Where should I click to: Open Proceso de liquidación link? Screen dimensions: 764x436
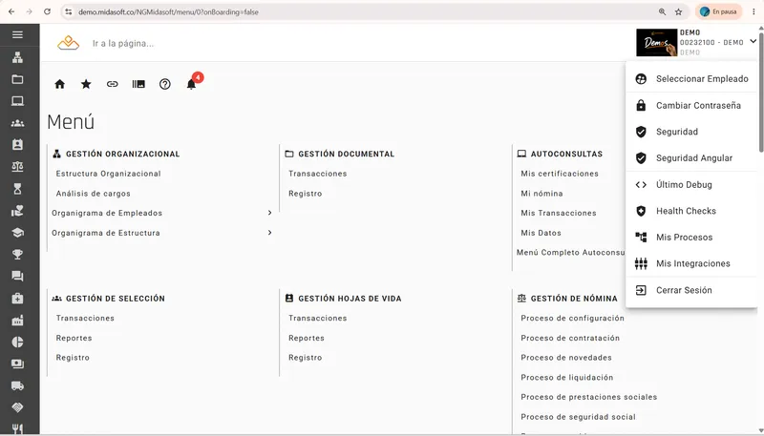pos(566,378)
